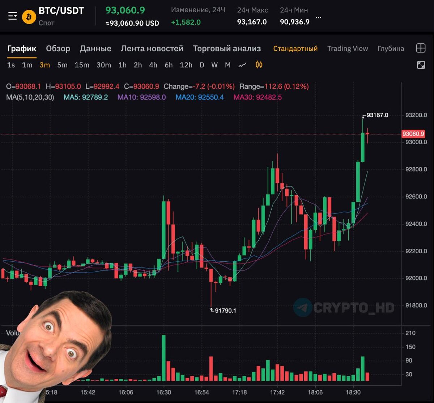Select the 1h timeframe
Image resolution: width=434 pixels, height=403 pixels.
(x=122, y=65)
